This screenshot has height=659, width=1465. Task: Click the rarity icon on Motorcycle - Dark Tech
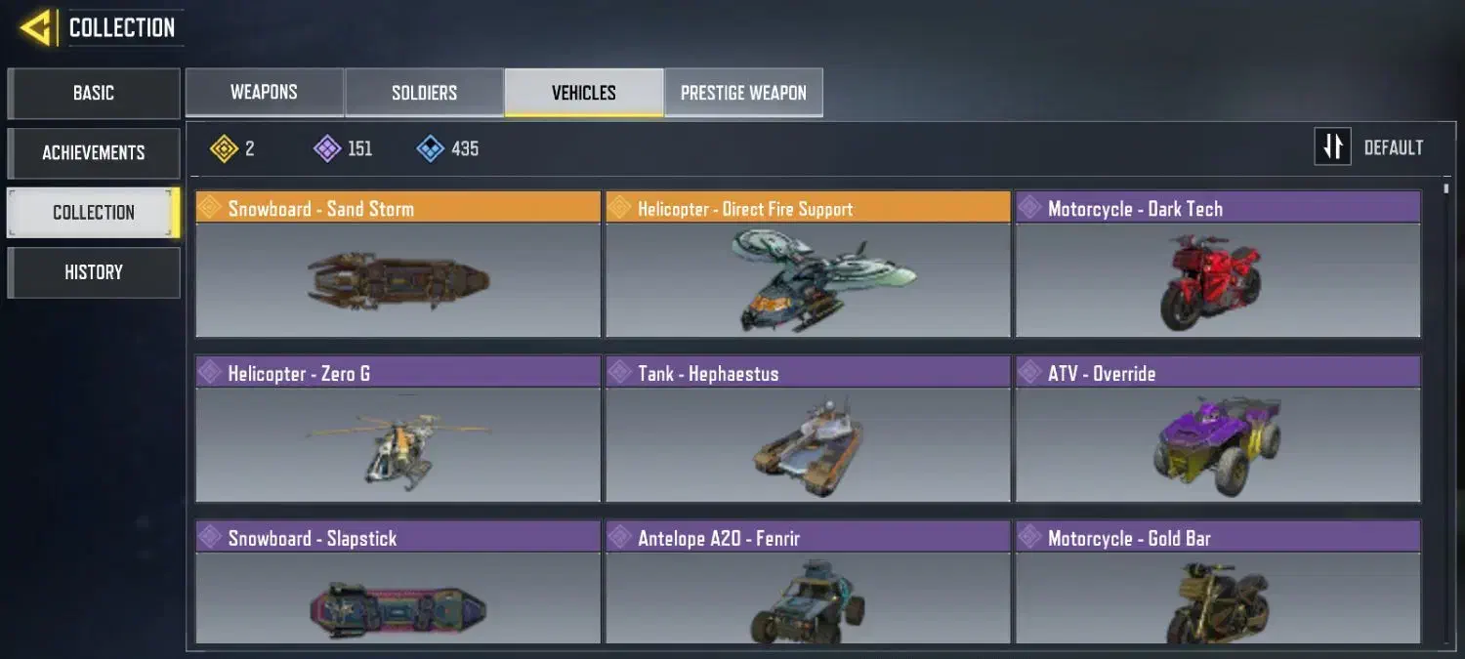tap(1030, 208)
